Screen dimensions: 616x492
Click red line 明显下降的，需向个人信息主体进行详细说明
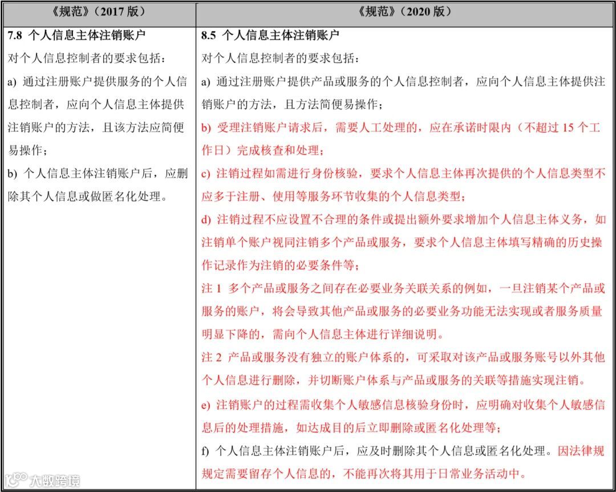[x=323, y=334]
